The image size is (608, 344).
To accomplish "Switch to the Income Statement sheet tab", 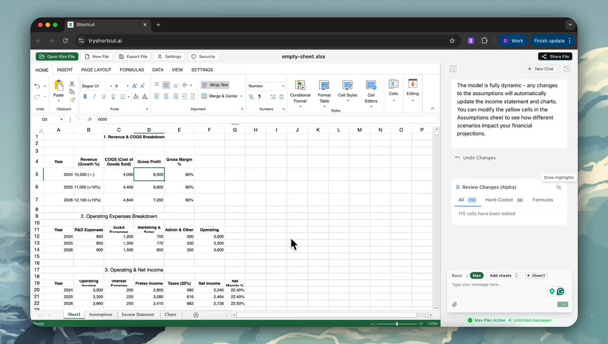I will (x=138, y=315).
